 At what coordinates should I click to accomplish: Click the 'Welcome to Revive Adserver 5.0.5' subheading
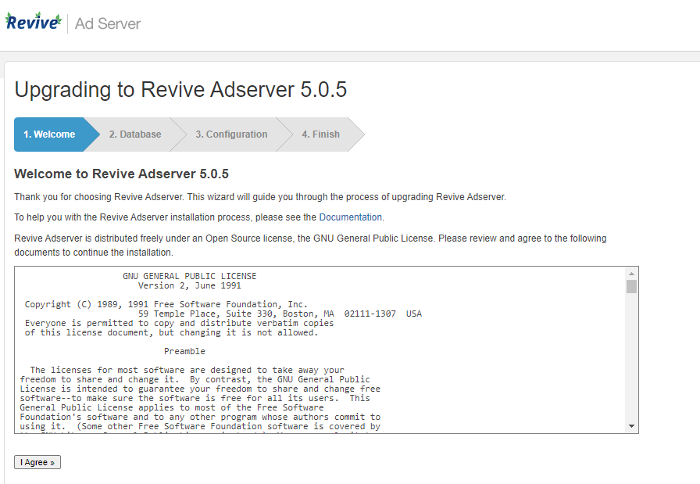[x=121, y=174]
